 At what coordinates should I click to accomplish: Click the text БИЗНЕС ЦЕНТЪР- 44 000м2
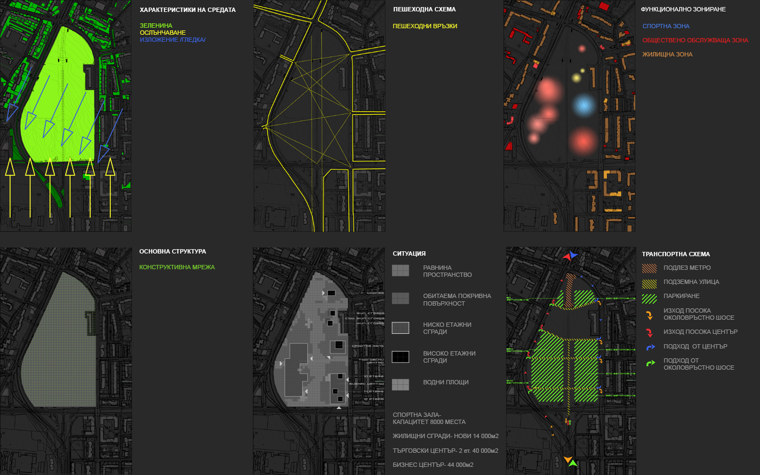[433, 465]
